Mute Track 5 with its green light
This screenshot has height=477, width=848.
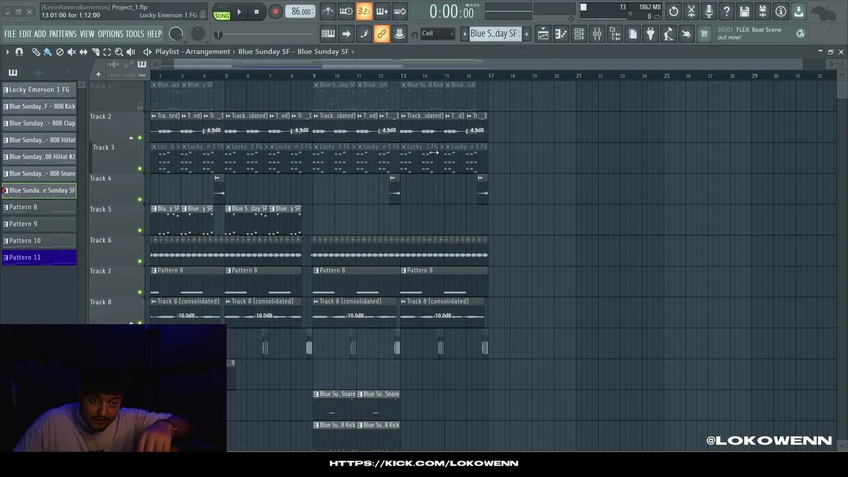139,230
